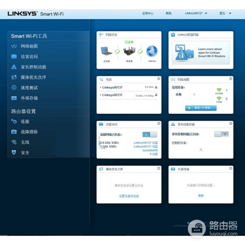
Task: Click 帮助 in the top menu
Action: pyautogui.click(x=169, y=13)
